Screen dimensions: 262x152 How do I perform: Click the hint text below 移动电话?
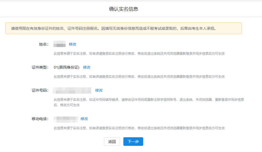click(139, 128)
